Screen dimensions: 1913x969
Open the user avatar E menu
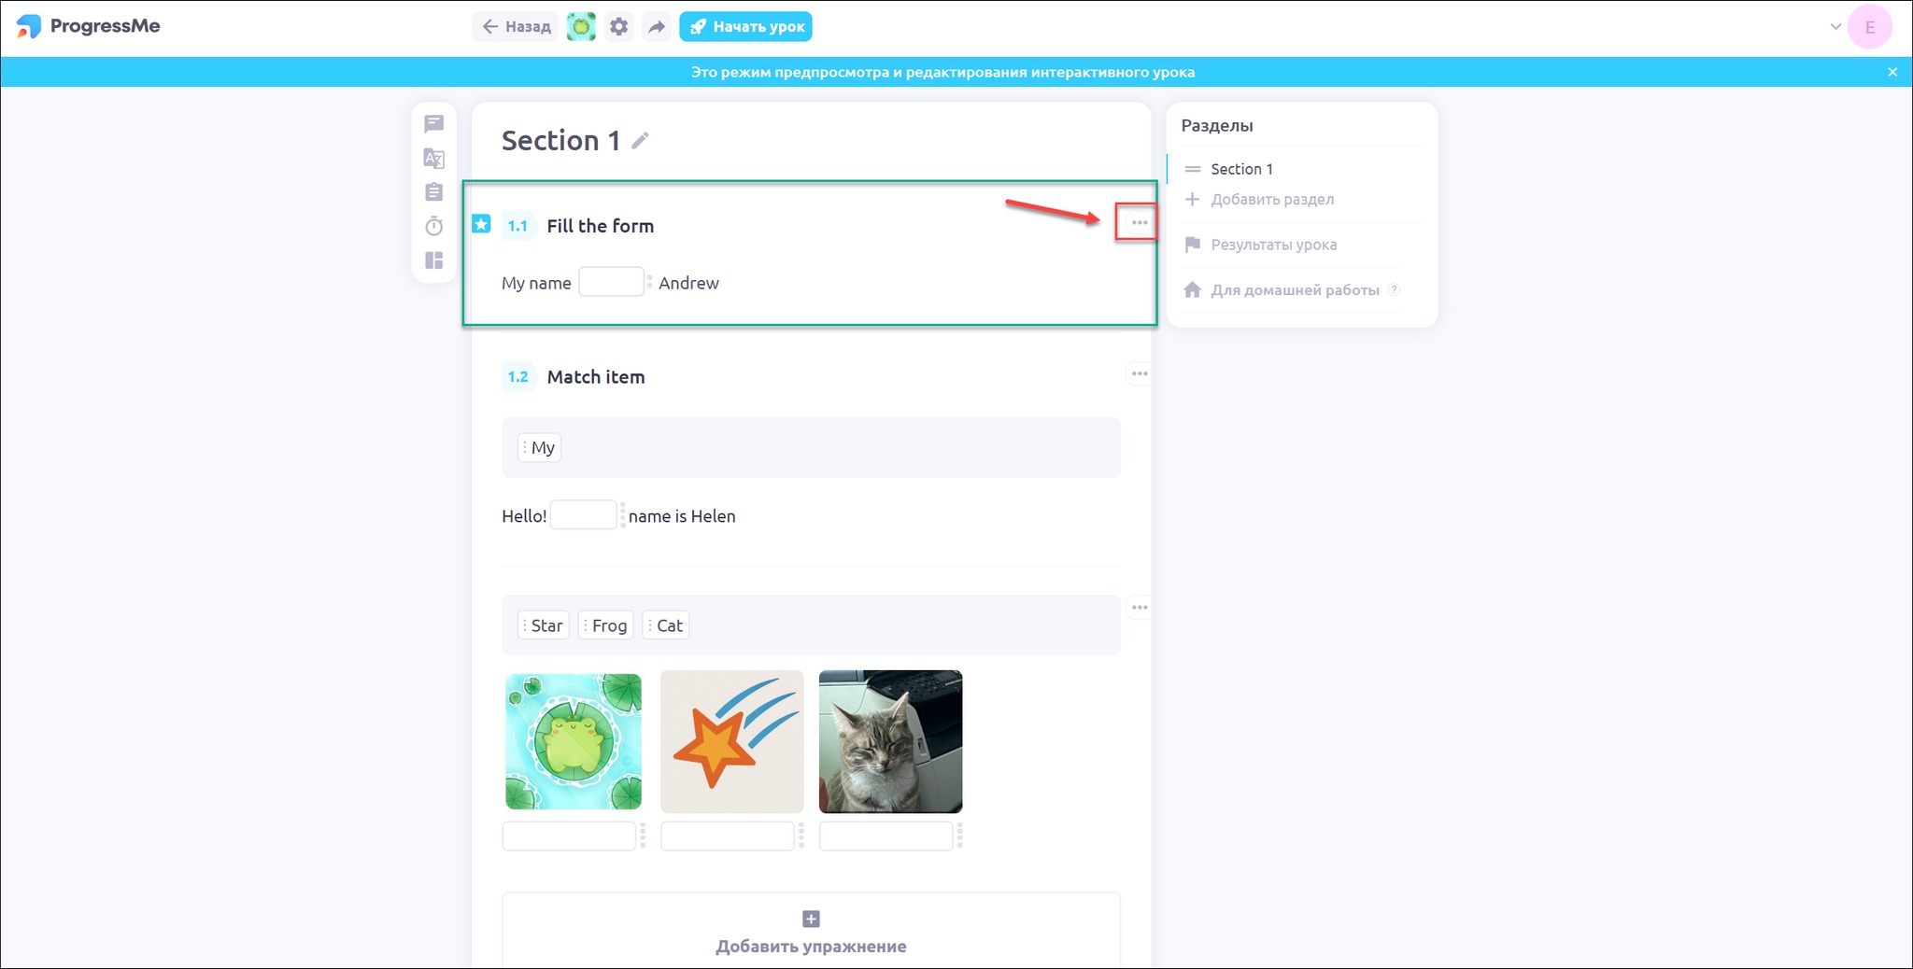1870,27
